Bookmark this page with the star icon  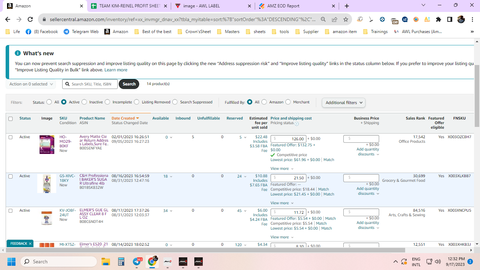tap(346, 19)
